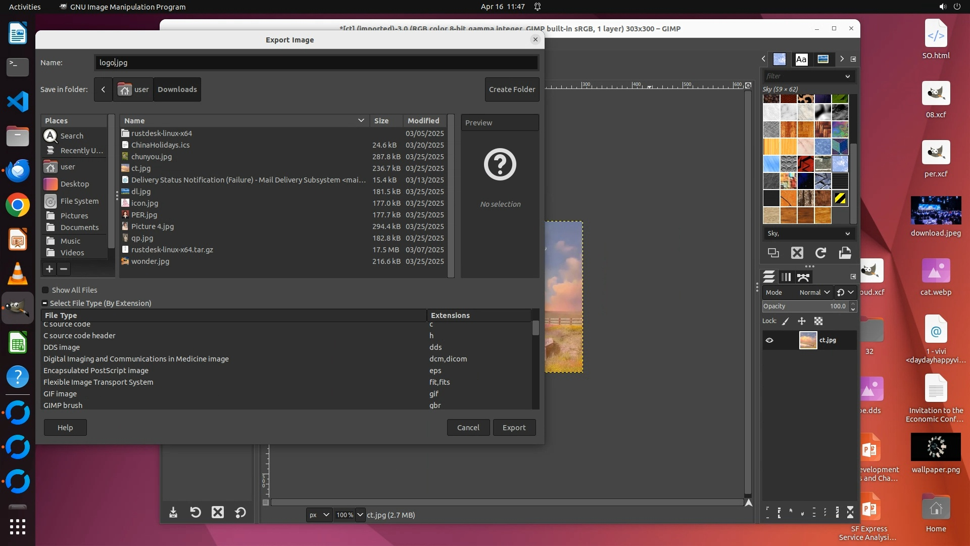Hide the ct.jpg layer with eye icon
The width and height of the screenshot is (970, 546).
769,340
